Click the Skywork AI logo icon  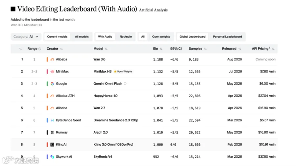(52, 156)
